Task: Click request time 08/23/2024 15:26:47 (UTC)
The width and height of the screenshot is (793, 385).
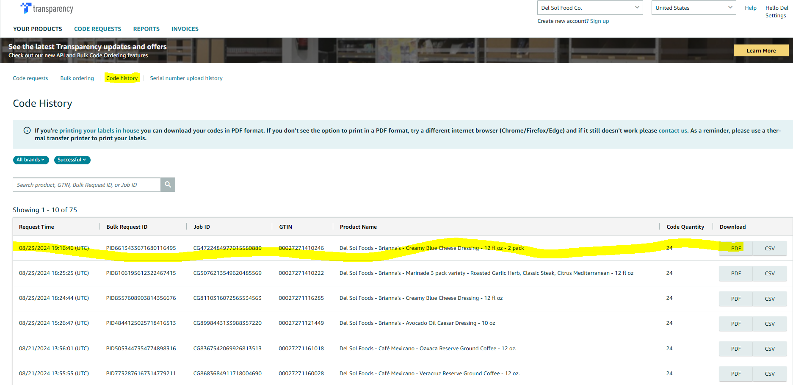Action: pos(54,323)
